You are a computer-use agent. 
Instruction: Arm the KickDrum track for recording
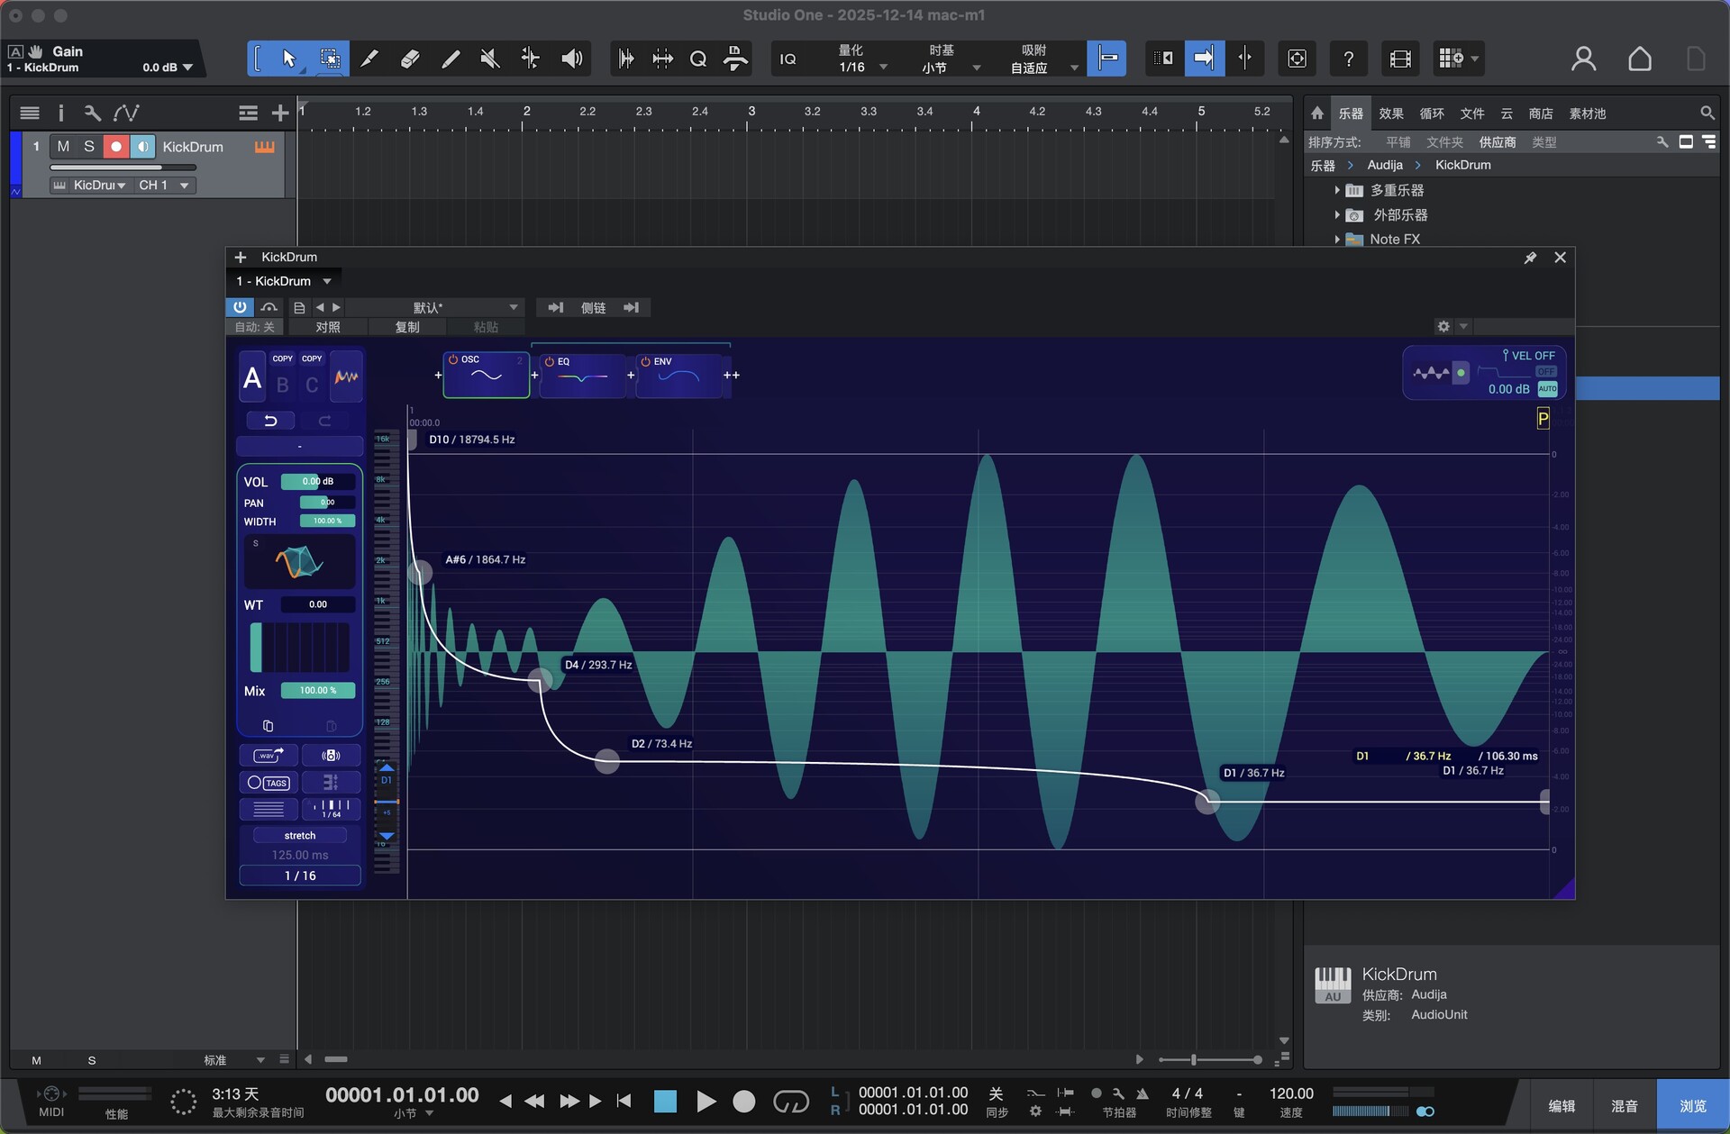(116, 146)
